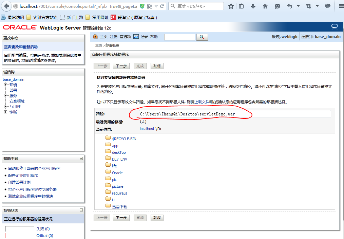Open 首选项 preferences
This screenshot has height=239, width=344.
125,37
